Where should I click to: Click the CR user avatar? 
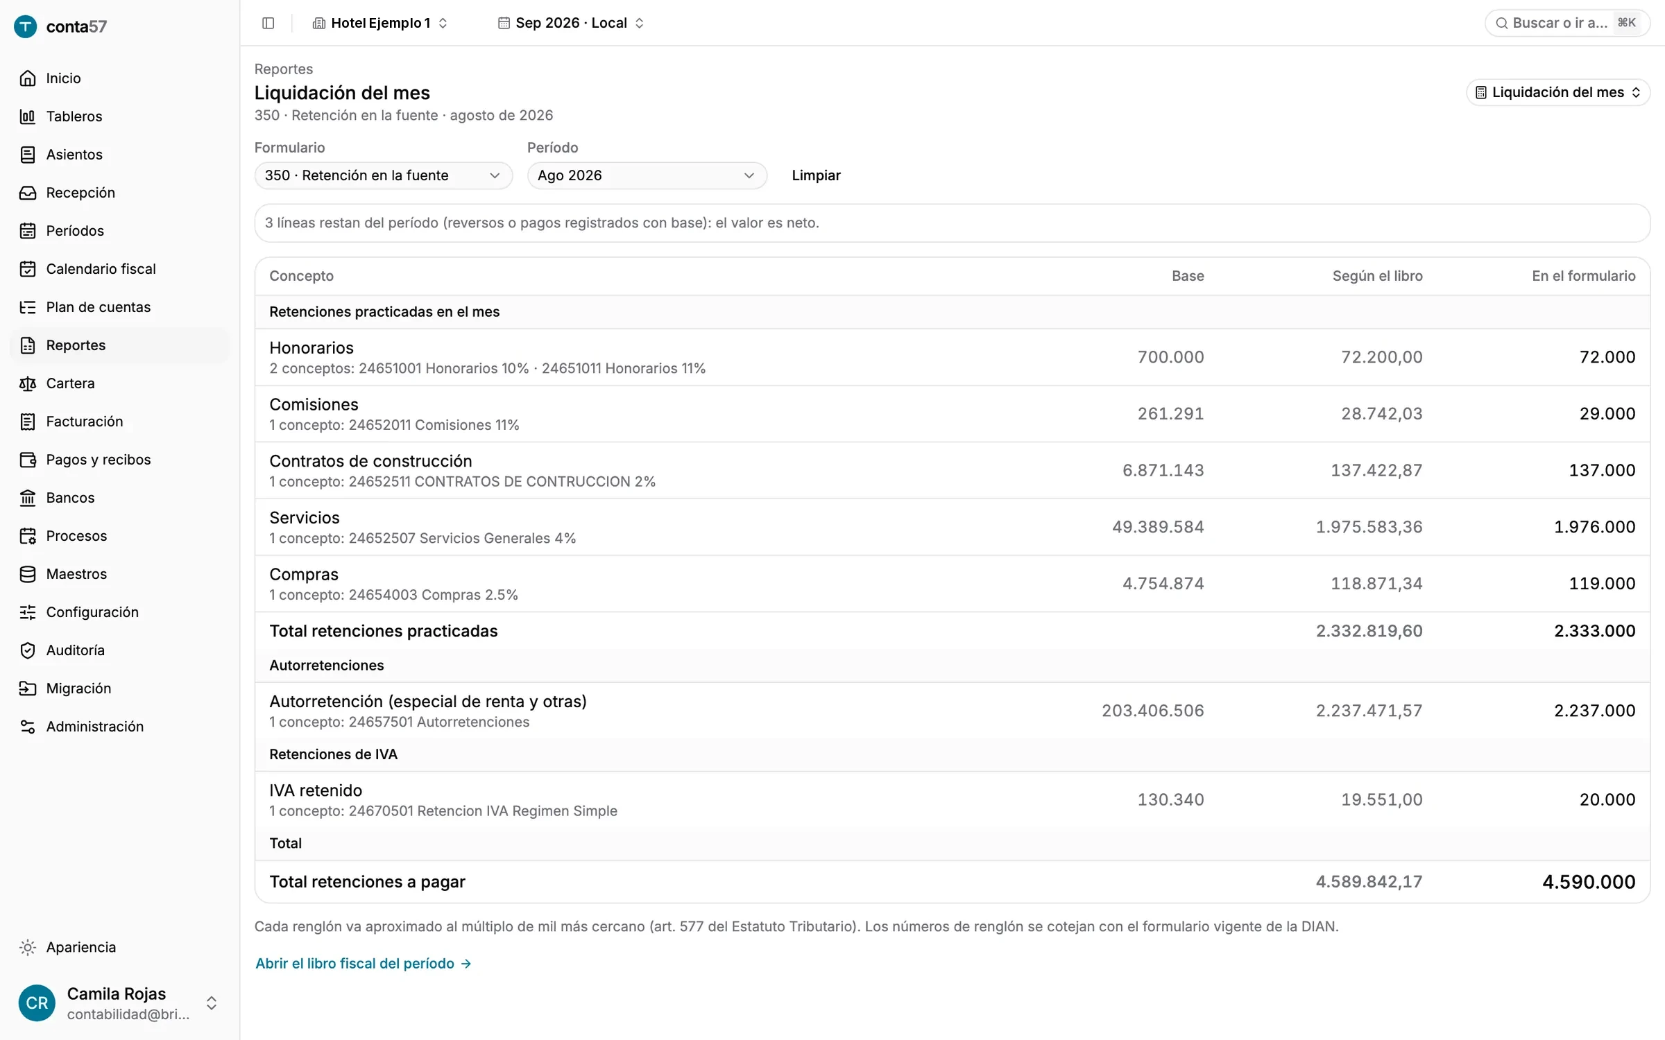[x=37, y=1003]
